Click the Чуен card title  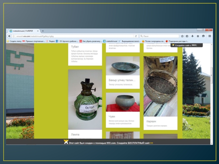(112, 116)
